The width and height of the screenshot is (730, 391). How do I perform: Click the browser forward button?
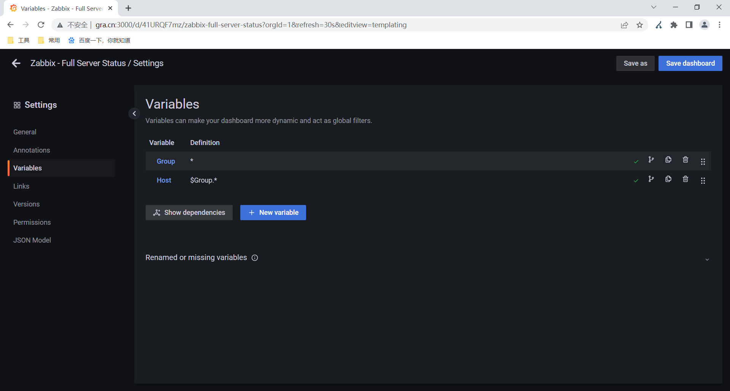click(25, 25)
